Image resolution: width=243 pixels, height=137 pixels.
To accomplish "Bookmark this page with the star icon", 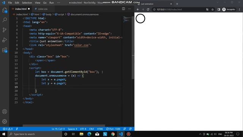I will tap(213, 10).
